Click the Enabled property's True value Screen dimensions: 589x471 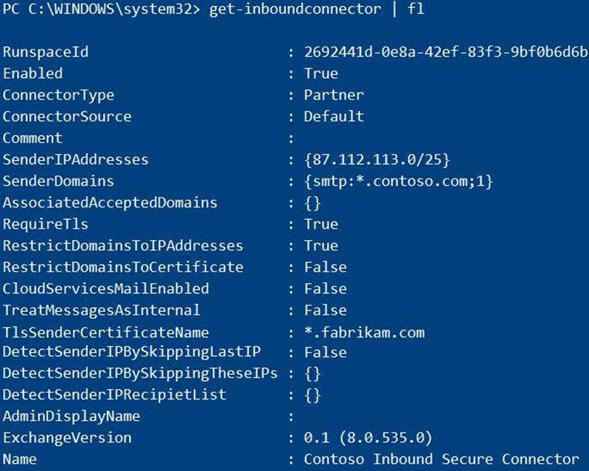(321, 73)
